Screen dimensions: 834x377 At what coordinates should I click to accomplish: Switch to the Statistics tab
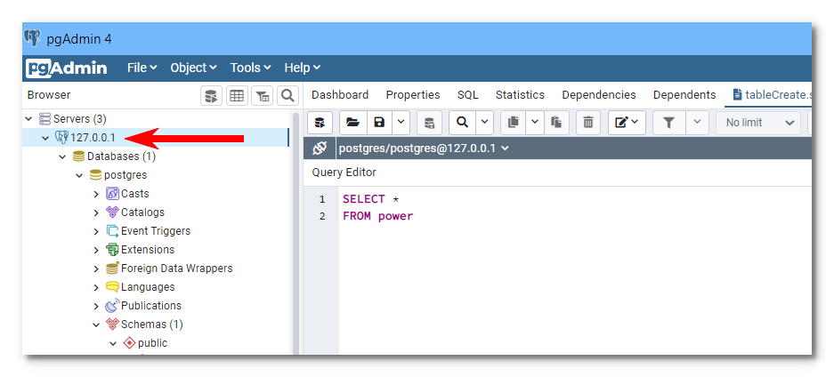520,95
